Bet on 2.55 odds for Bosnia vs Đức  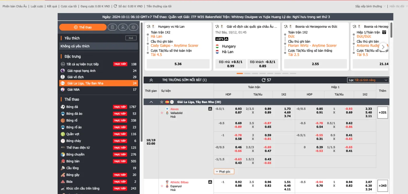(x=315, y=64)
